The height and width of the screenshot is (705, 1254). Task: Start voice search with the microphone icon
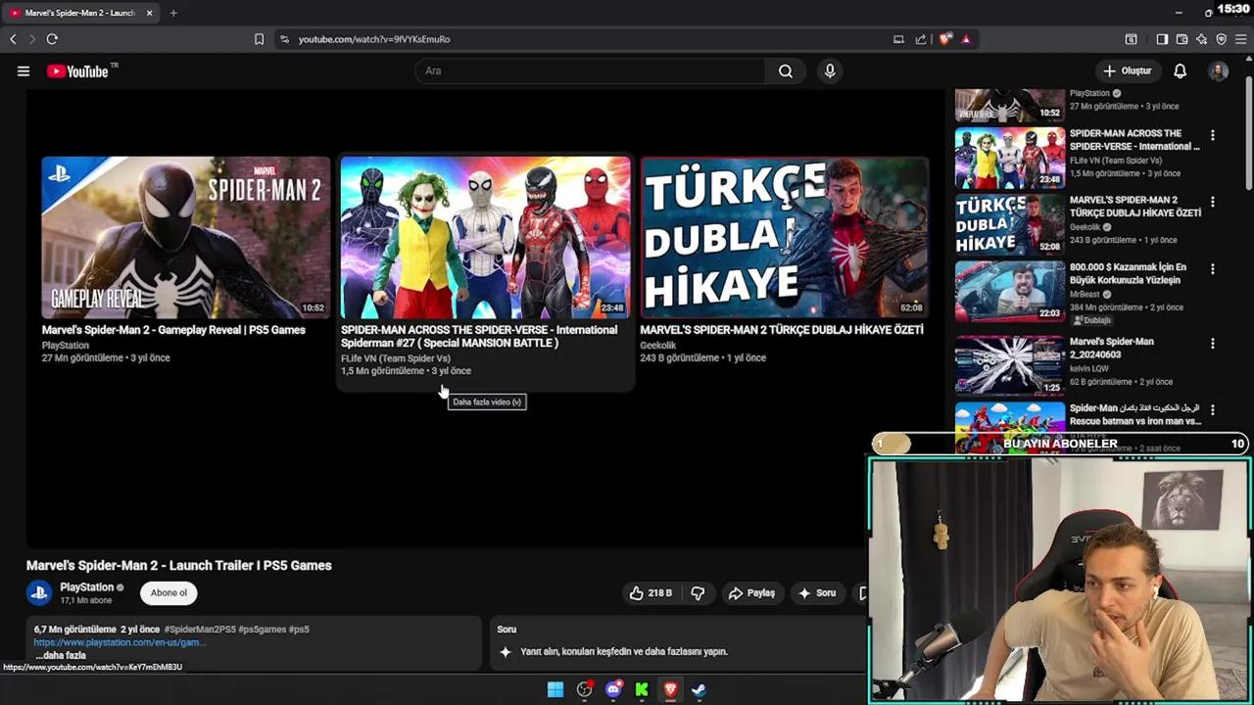[830, 70]
